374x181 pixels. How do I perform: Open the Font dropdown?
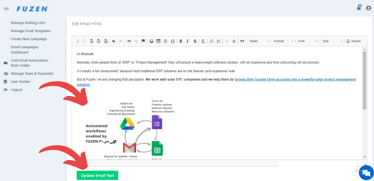(x=308, y=41)
